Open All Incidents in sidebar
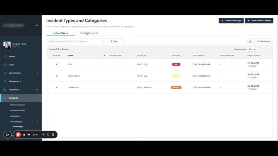The height and width of the screenshot is (156, 278). [15, 116]
